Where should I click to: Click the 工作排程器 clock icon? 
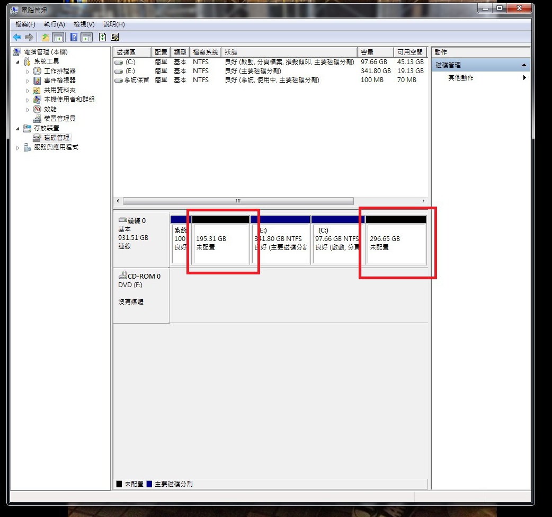(x=37, y=71)
